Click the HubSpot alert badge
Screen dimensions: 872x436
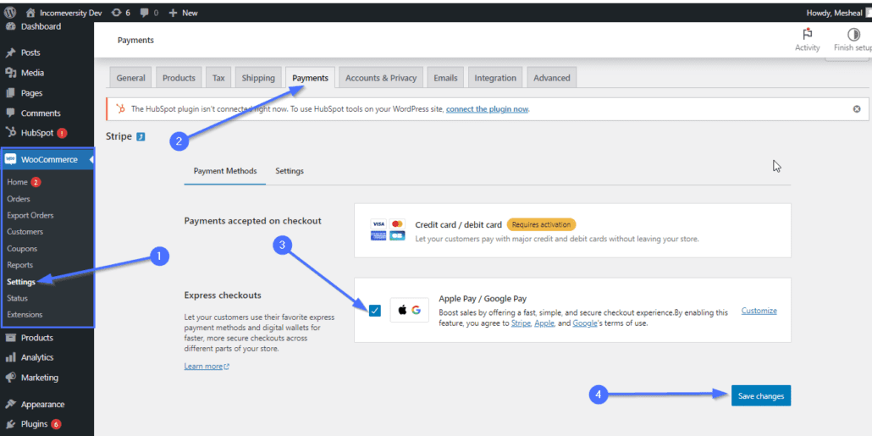[x=62, y=133]
